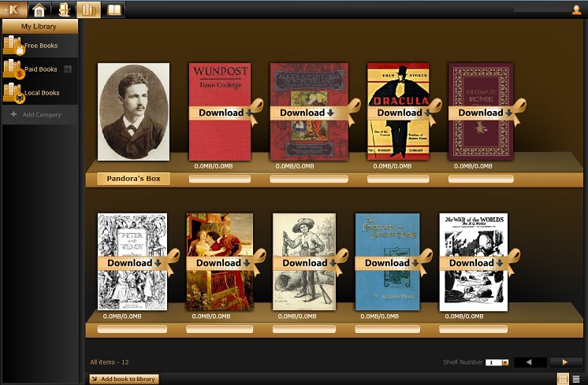The width and height of the screenshot is (588, 385).
Task: Select Paid Books category
Action: (x=41, y=69)
